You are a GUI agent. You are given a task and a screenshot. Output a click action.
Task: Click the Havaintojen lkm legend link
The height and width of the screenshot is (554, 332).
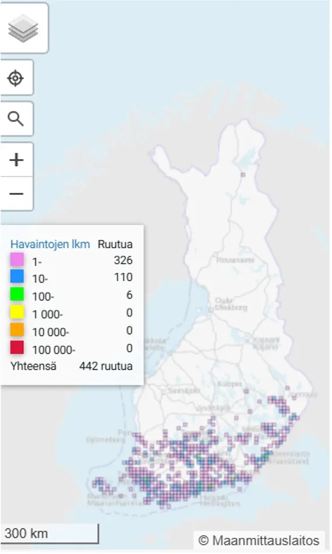50,244
